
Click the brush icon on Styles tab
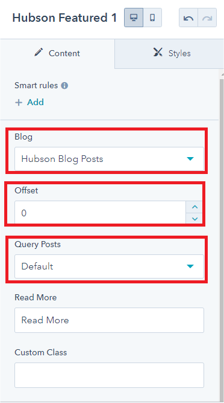coord(158,52)
